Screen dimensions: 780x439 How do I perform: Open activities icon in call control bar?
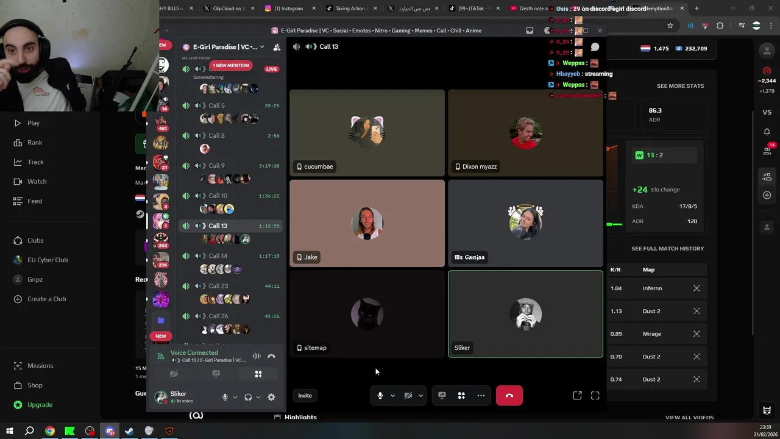(461, 396)
